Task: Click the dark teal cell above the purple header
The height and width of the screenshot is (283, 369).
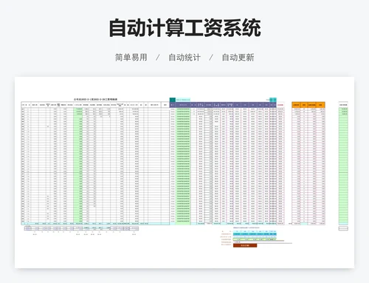Action: [x=173, y=100]
